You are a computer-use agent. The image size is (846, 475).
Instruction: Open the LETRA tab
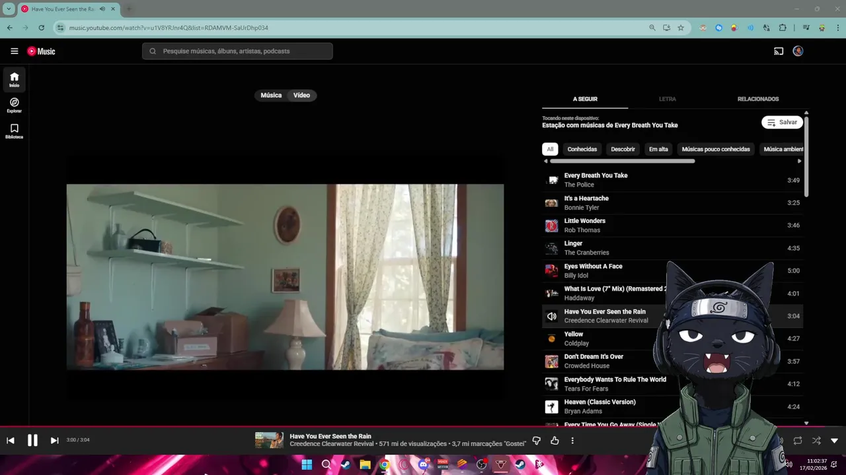[x=668, y=99]
